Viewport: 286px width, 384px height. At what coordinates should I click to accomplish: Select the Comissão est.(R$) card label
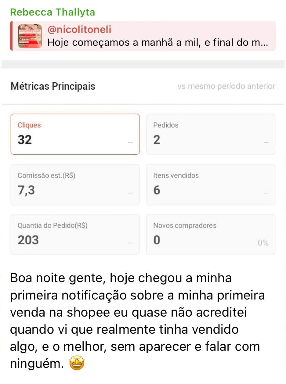46,175
